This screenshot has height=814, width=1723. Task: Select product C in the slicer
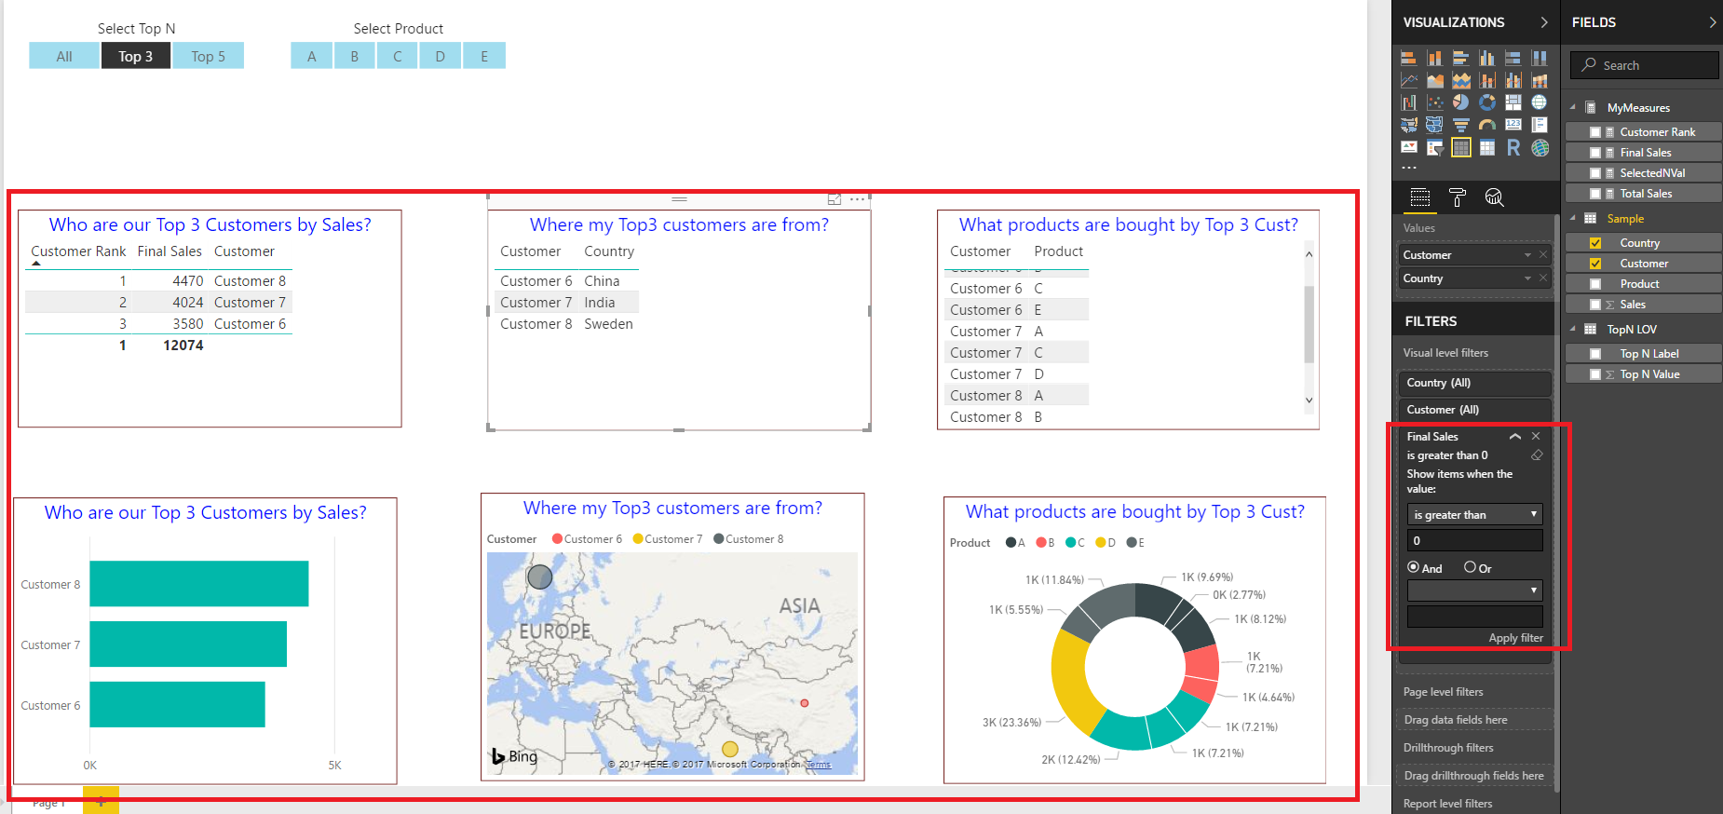398,56
